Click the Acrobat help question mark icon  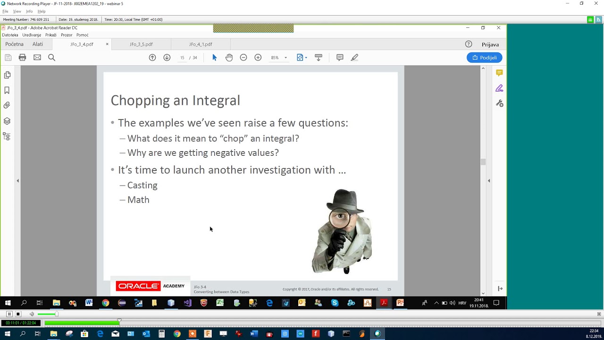(x=469, y=44)
